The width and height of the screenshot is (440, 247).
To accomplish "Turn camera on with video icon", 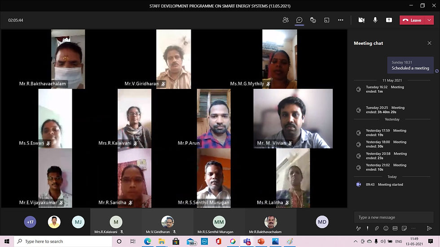I will 361,20.
